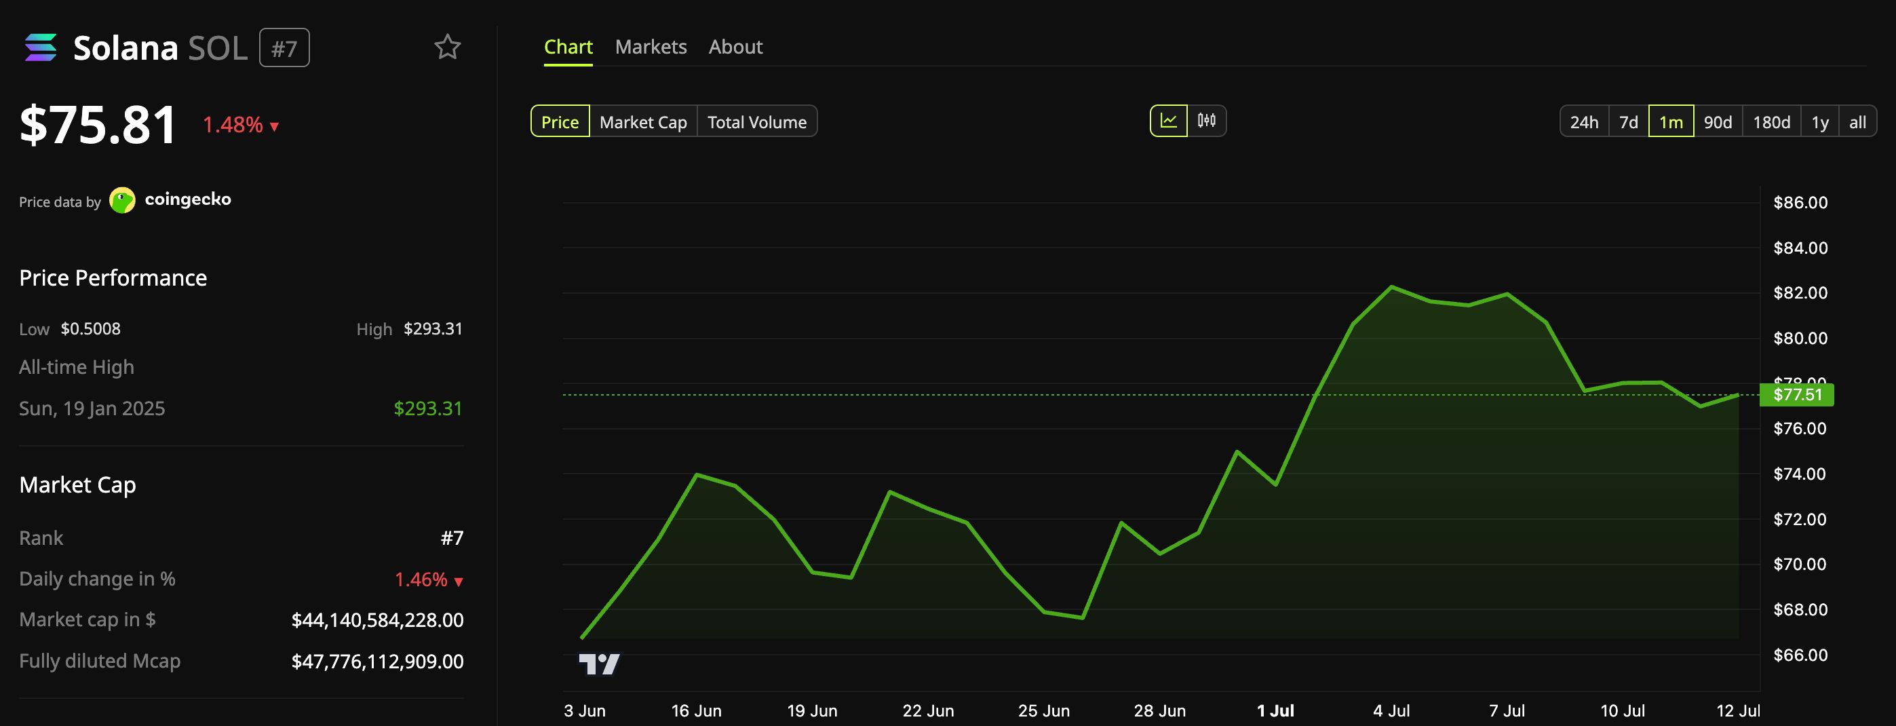This screenshot has height=726, width=1896.
Task: Click the $75.81 price value
Action: tap(98, 124)
